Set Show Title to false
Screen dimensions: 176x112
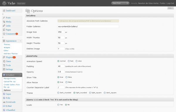click(x=66, y=77)
